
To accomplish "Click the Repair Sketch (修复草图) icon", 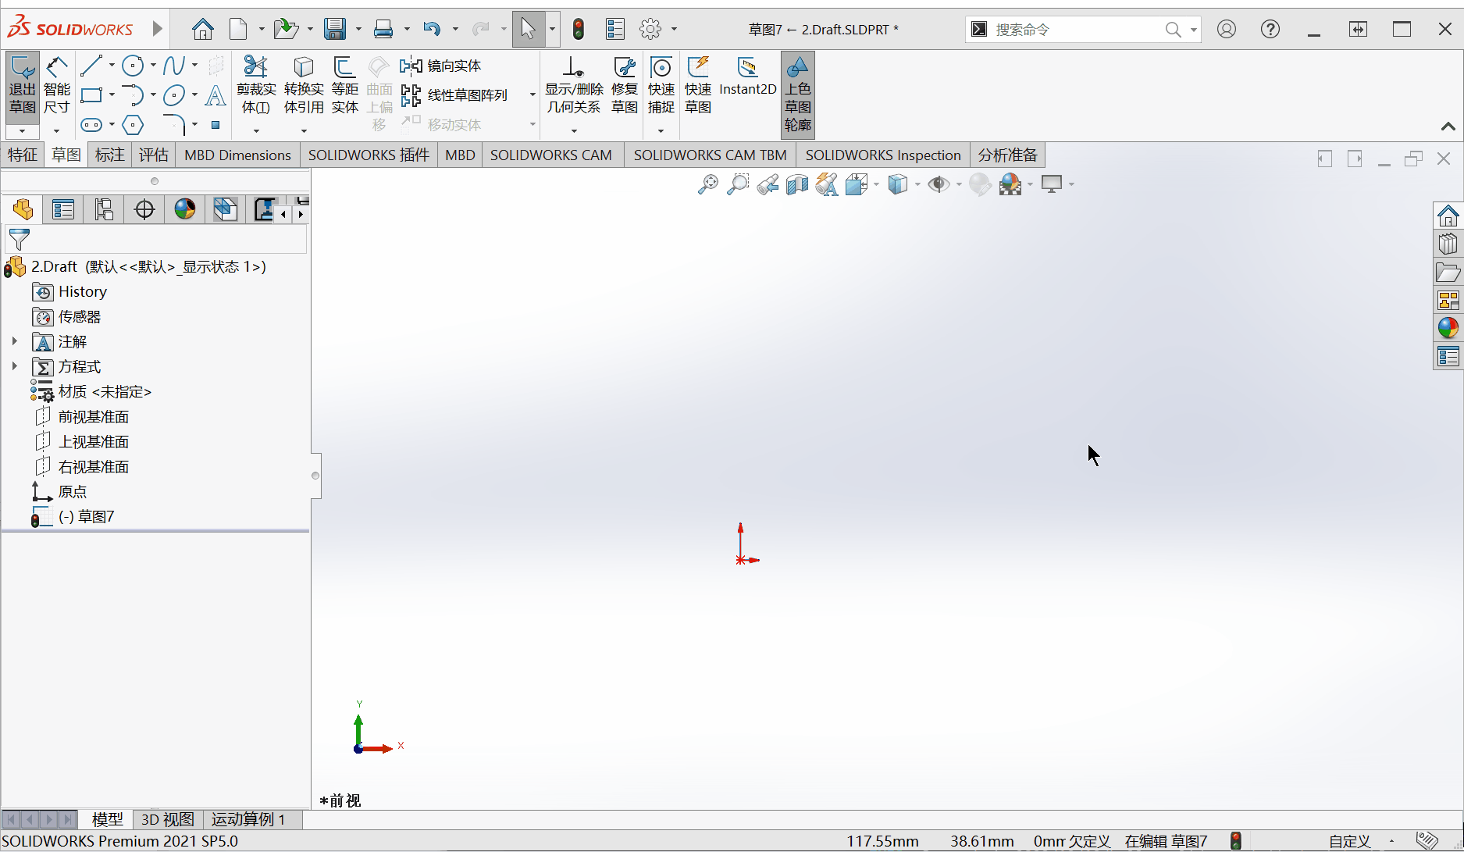I will click(625, 86).
